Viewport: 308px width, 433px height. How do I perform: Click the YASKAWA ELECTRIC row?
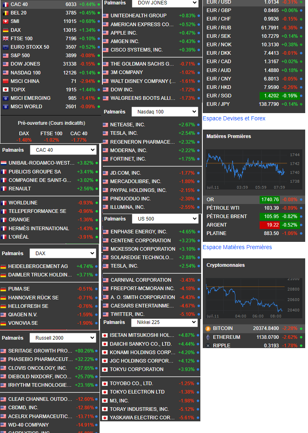pos(150,418)
